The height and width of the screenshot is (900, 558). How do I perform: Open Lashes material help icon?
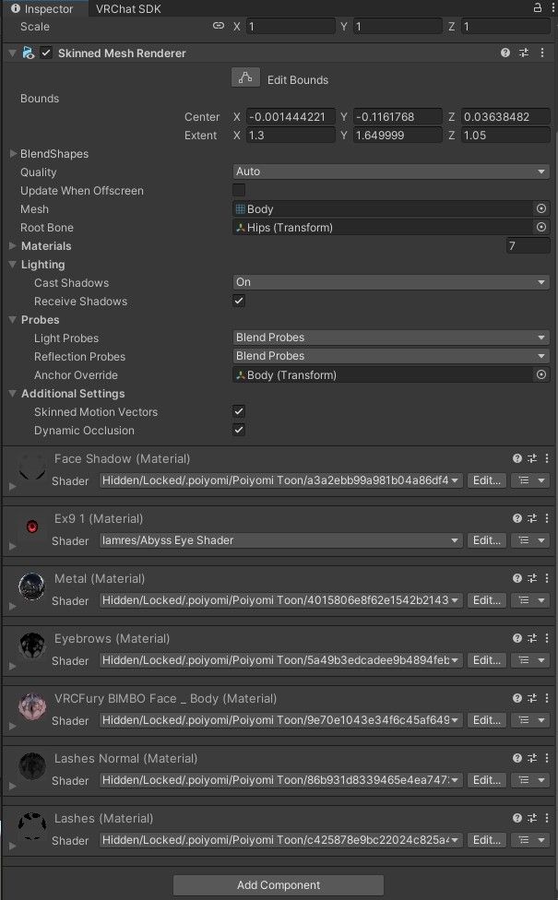point(517,817)
